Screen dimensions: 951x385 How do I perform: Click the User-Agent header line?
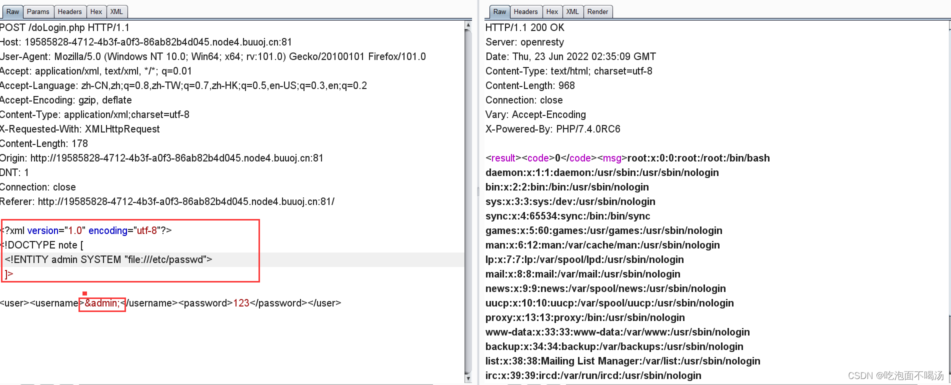[212, 56]
